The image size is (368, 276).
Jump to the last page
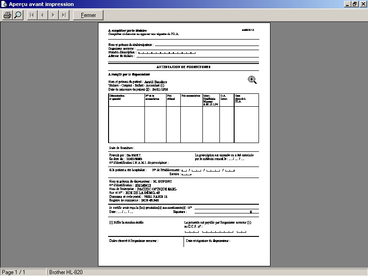tap(64, 15)
